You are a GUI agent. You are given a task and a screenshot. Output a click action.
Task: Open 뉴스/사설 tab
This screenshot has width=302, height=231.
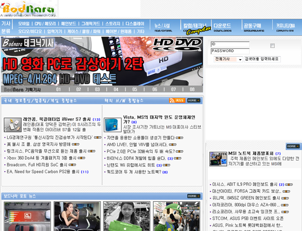tap(163, 27)
